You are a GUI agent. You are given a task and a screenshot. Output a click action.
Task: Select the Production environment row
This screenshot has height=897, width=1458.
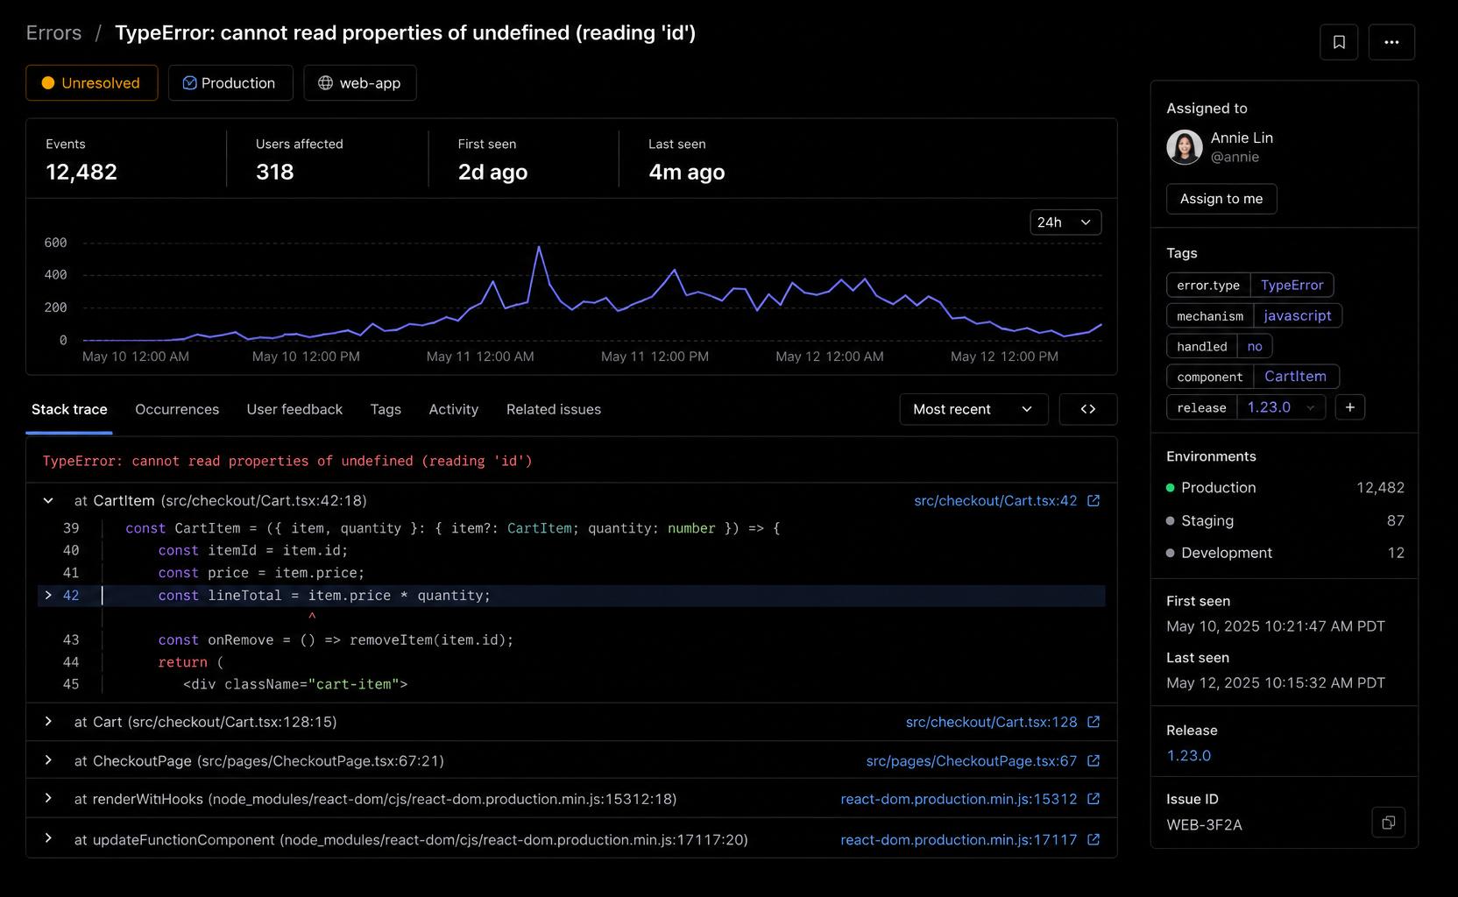click(x=1285, y=487)
